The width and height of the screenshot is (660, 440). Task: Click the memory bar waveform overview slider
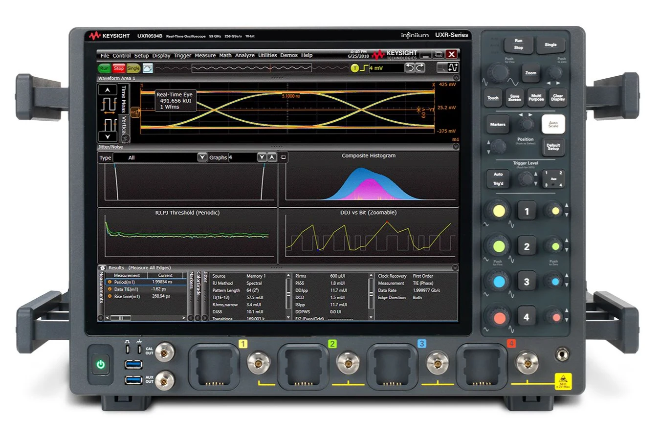pyautogui.click(x=252, y=68)
